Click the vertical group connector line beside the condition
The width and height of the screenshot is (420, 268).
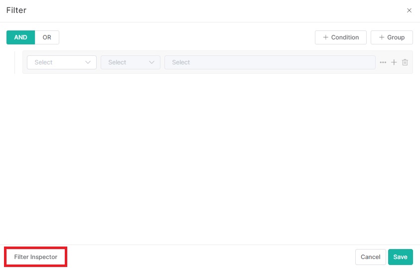[14, 62]
